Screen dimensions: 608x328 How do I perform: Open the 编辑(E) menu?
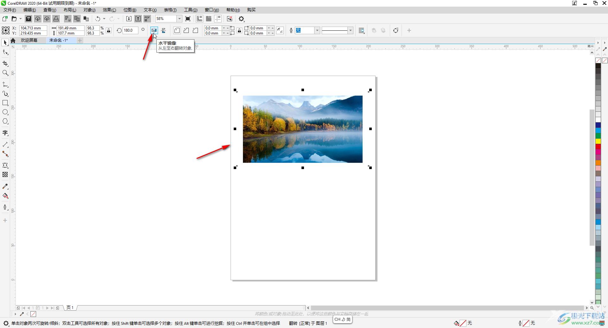pos(30,10)
